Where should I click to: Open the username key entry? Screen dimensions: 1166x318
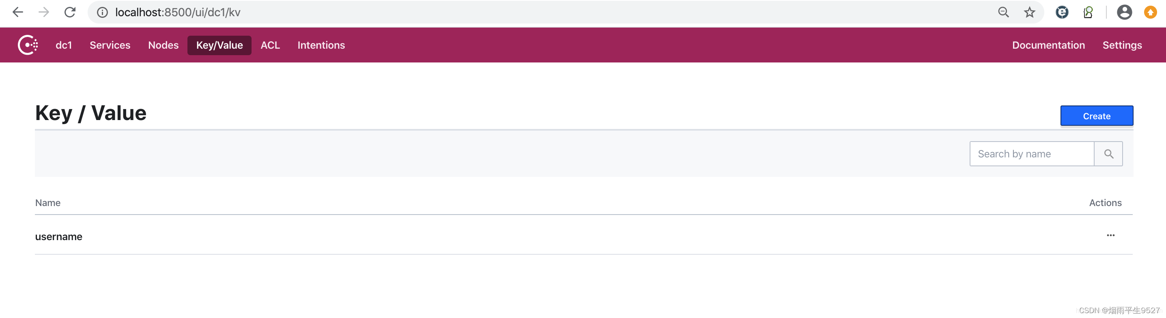click(x=59, y=236)
